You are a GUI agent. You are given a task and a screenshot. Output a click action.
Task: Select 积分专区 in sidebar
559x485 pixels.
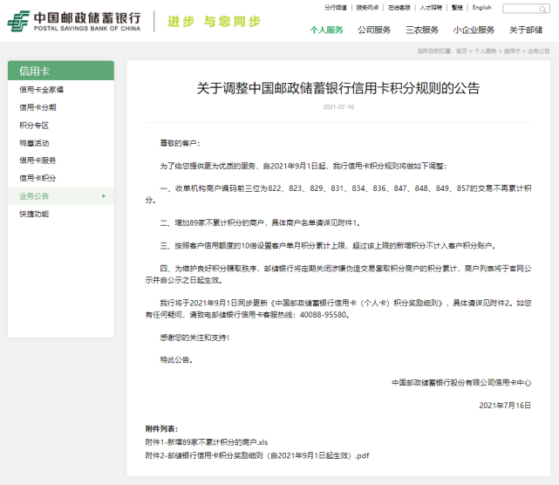pyautogui.click(x=34, y=126)
